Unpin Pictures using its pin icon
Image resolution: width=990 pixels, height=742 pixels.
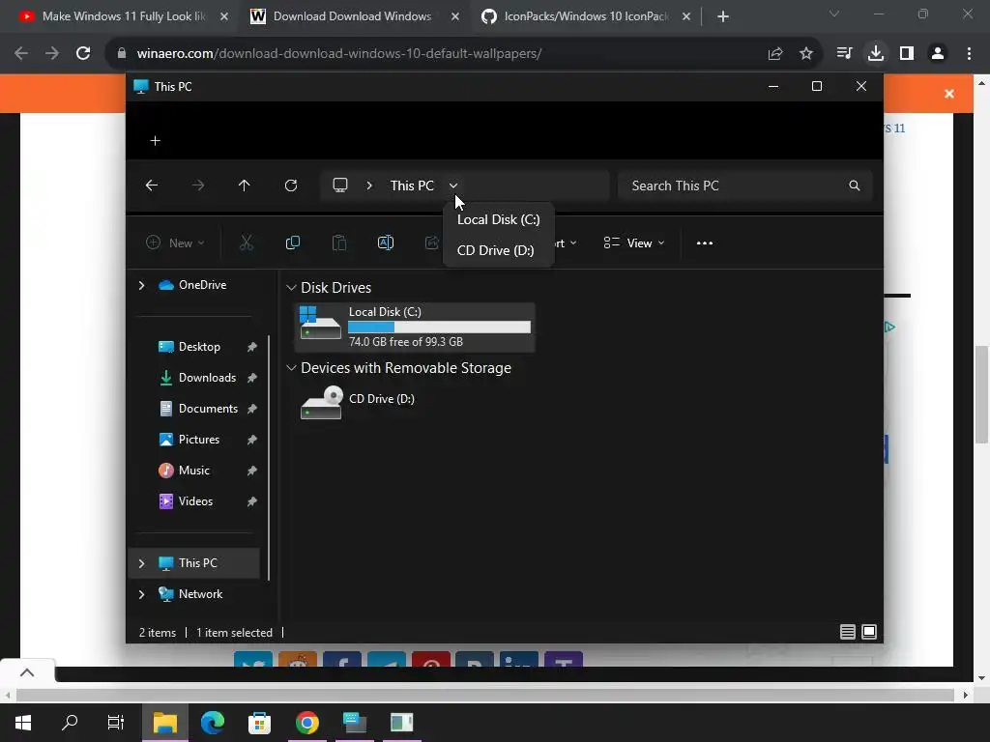[x=252, y=440]
